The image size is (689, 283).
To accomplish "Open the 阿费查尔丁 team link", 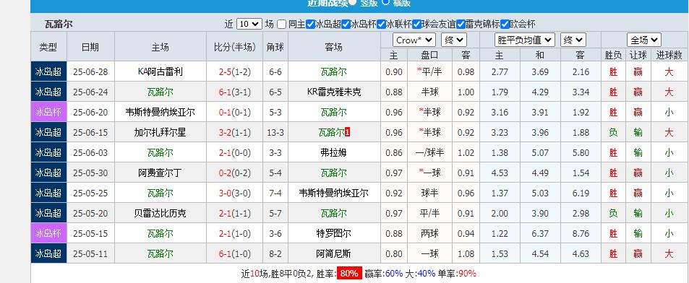I will coord(160,173).
